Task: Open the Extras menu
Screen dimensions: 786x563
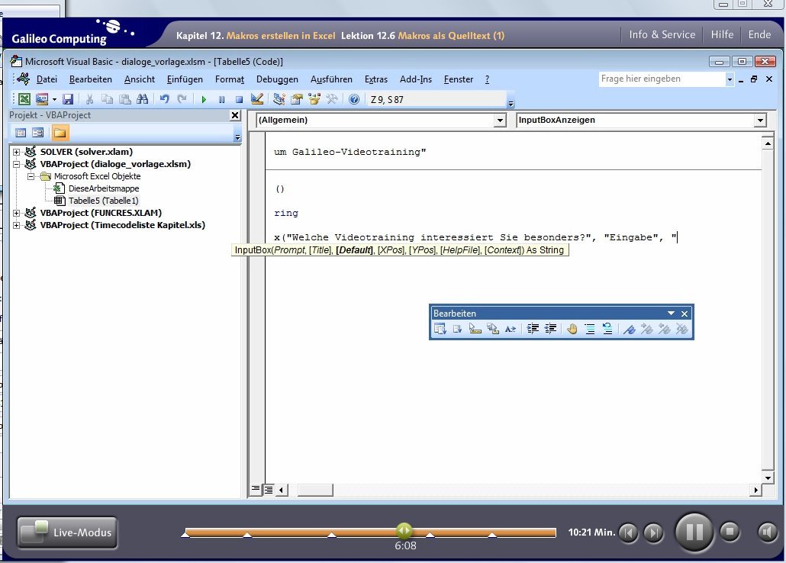Action: point(376,79)
